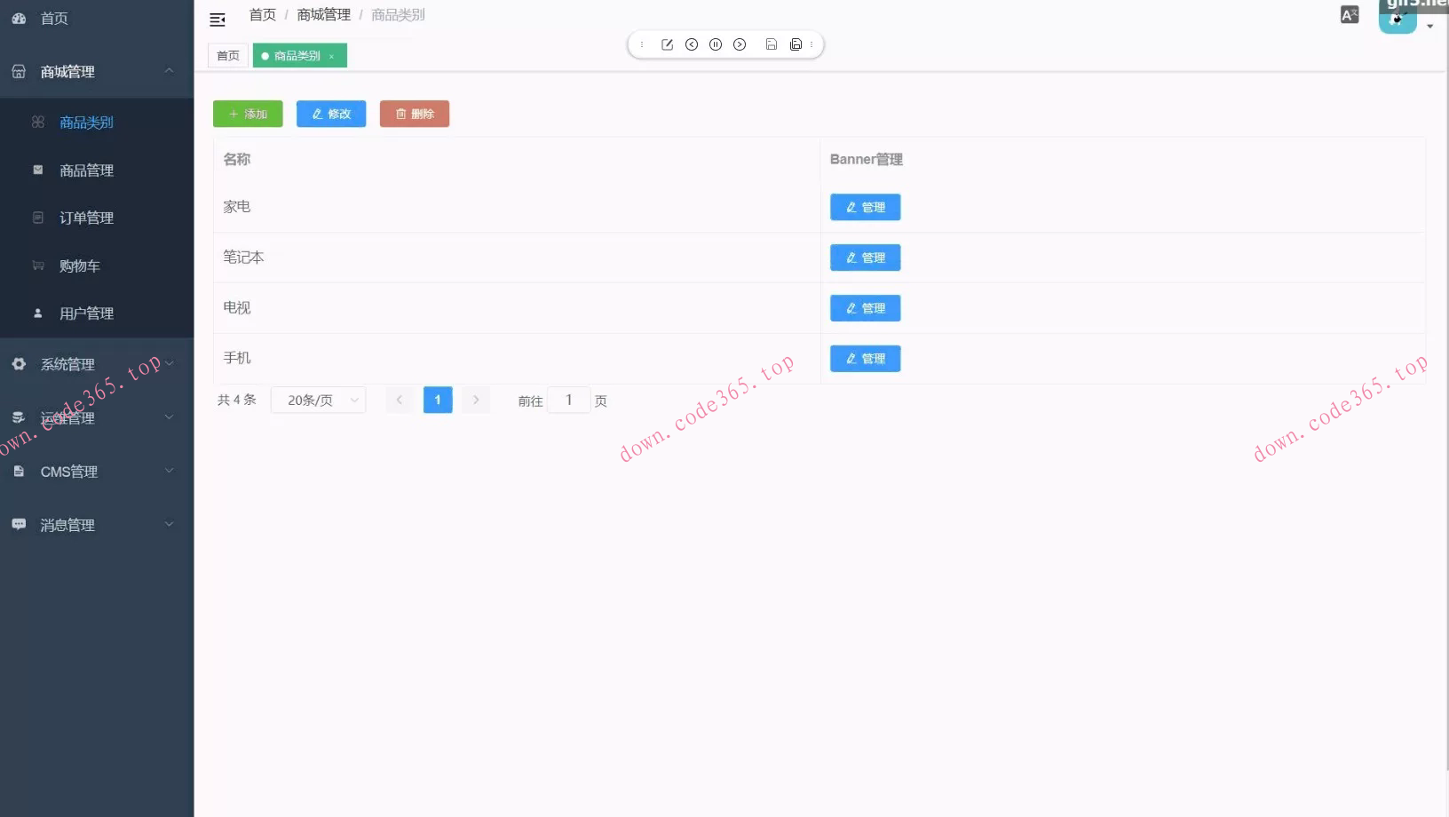
Task: Click 商城管理 in the breadcrumb
Action: tap(324, 15)
